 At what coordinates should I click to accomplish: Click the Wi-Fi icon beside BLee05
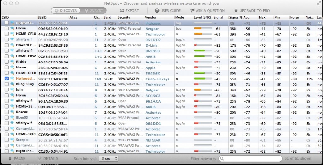tap(12, 118)
